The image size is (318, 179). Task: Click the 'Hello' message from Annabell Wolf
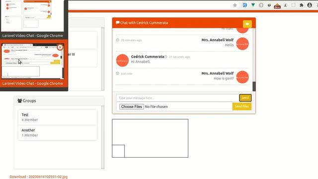point(229,45)
